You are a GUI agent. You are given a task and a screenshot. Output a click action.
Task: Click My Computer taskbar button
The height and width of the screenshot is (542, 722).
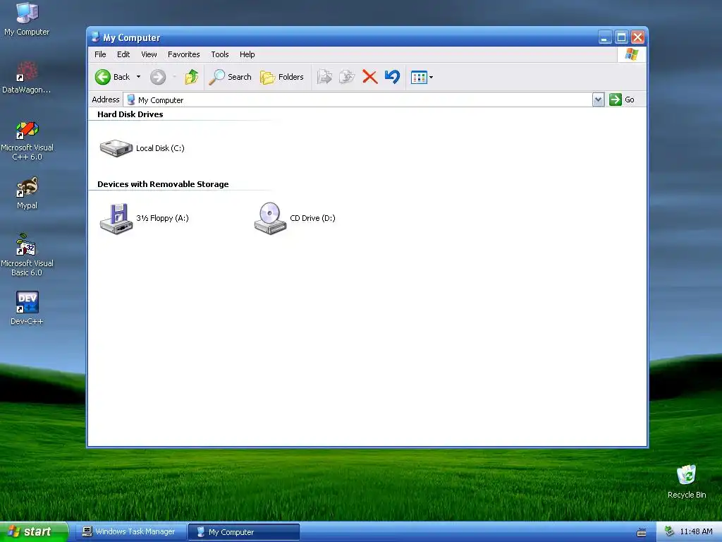[244, 532]
